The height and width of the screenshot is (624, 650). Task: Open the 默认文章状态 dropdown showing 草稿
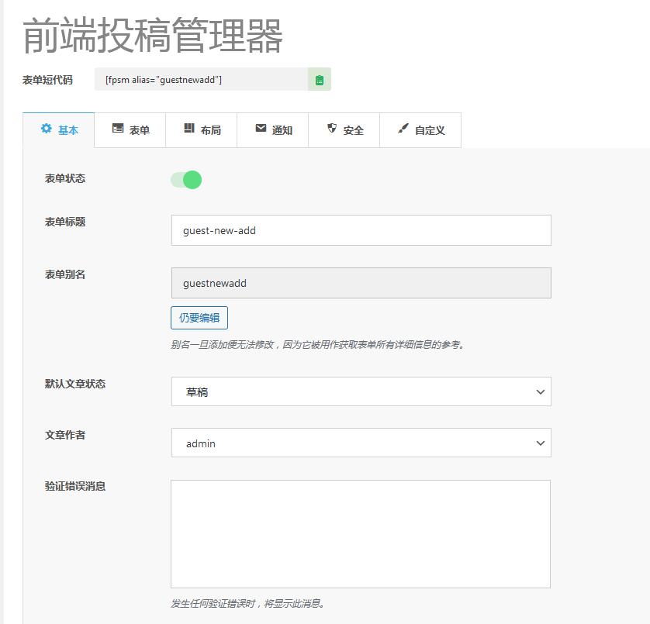(361, 391)
